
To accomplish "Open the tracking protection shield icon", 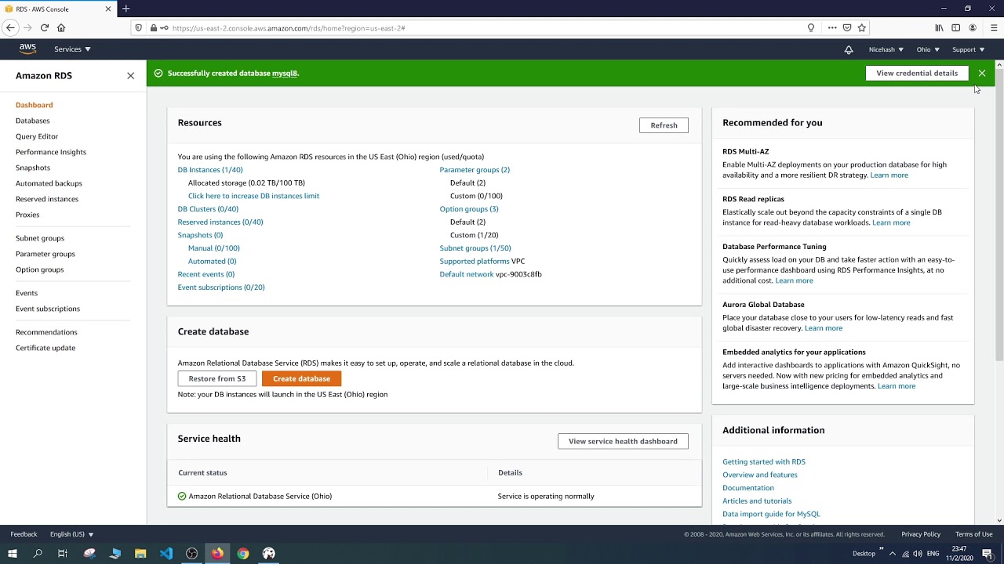I will [x=139, y=27].
